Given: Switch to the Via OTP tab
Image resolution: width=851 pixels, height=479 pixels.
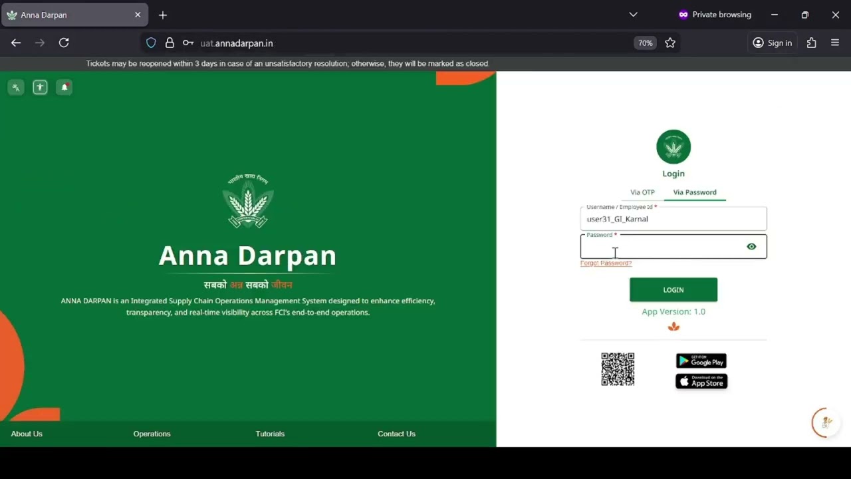Looking at the screenshot, I should 642,192.
